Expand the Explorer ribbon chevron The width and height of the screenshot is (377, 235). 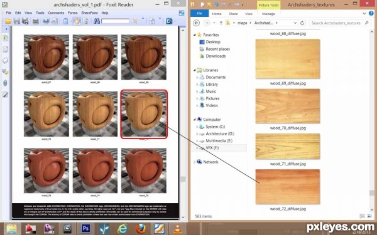coord(364,14)
